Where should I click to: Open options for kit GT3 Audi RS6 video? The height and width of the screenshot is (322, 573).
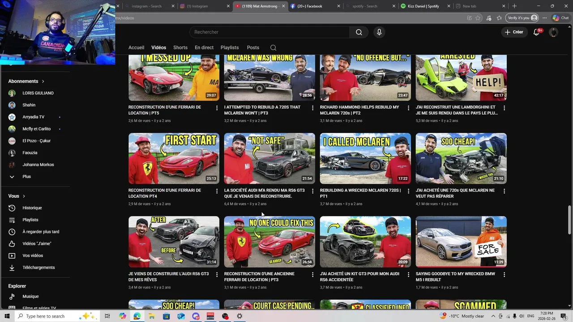(408, 274)
